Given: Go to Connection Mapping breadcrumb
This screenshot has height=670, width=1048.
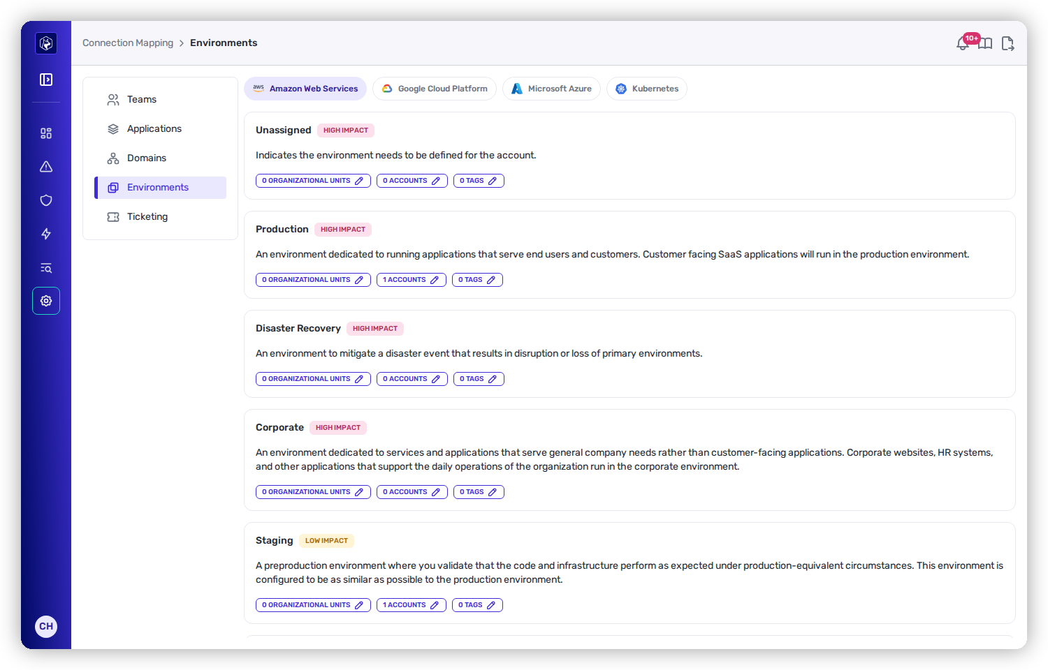Looking at the screenshot, I should click(128, 43).
